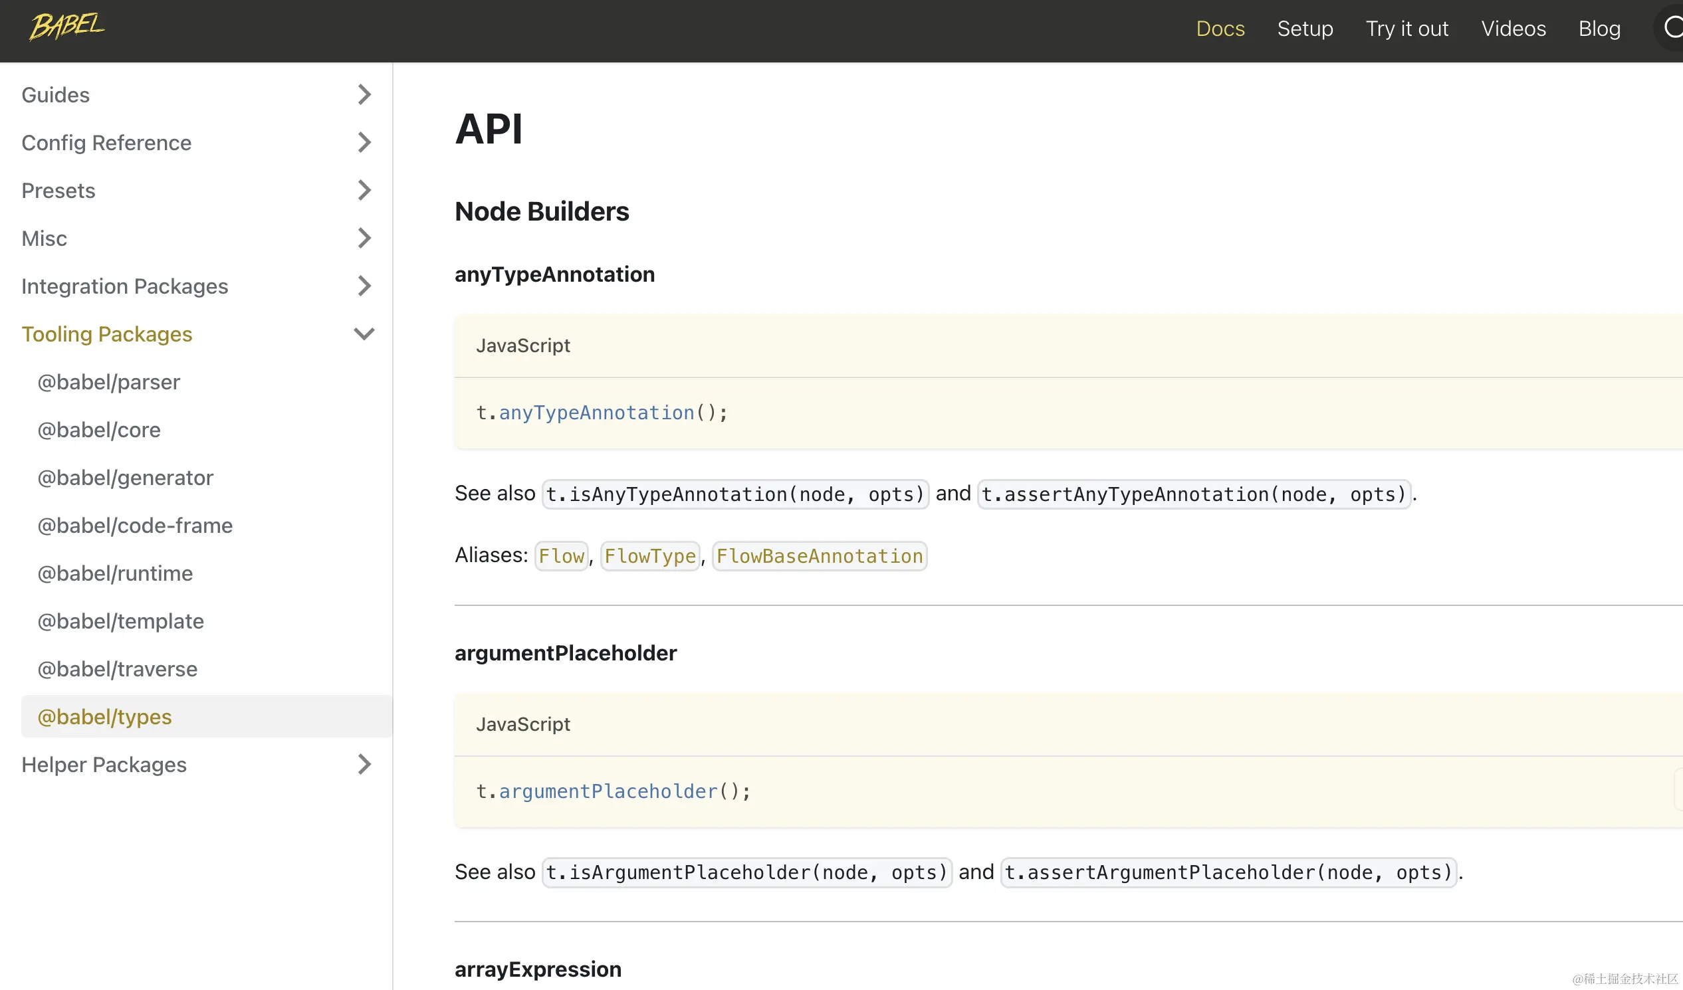Select @babel/types sidebar item
1683x990 pixels.
[x=105, y=717]
